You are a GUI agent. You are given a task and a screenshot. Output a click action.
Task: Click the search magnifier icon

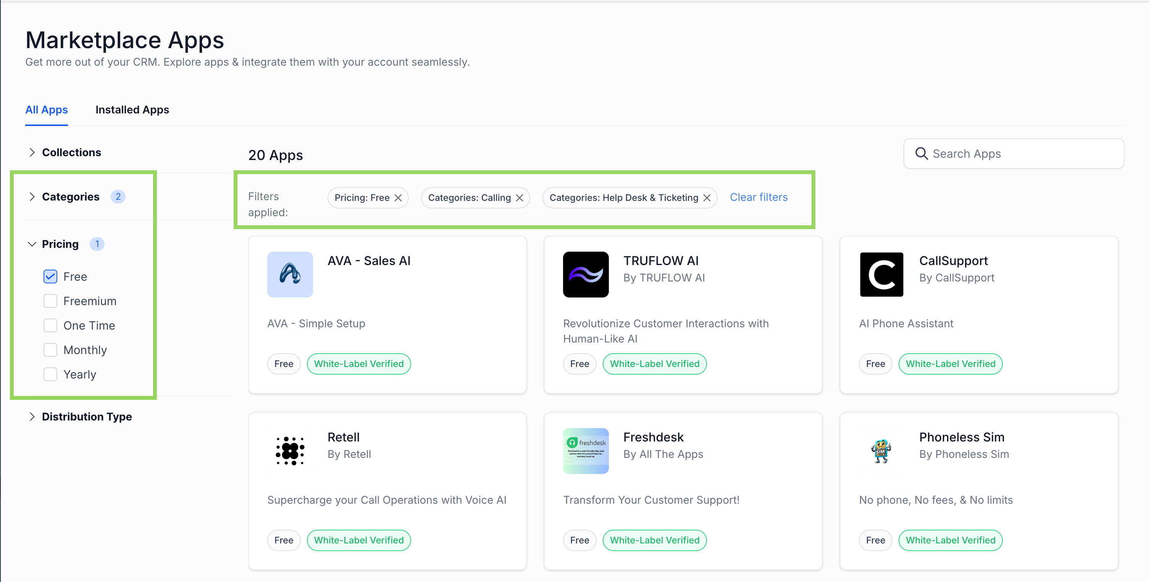click(921, 154)
